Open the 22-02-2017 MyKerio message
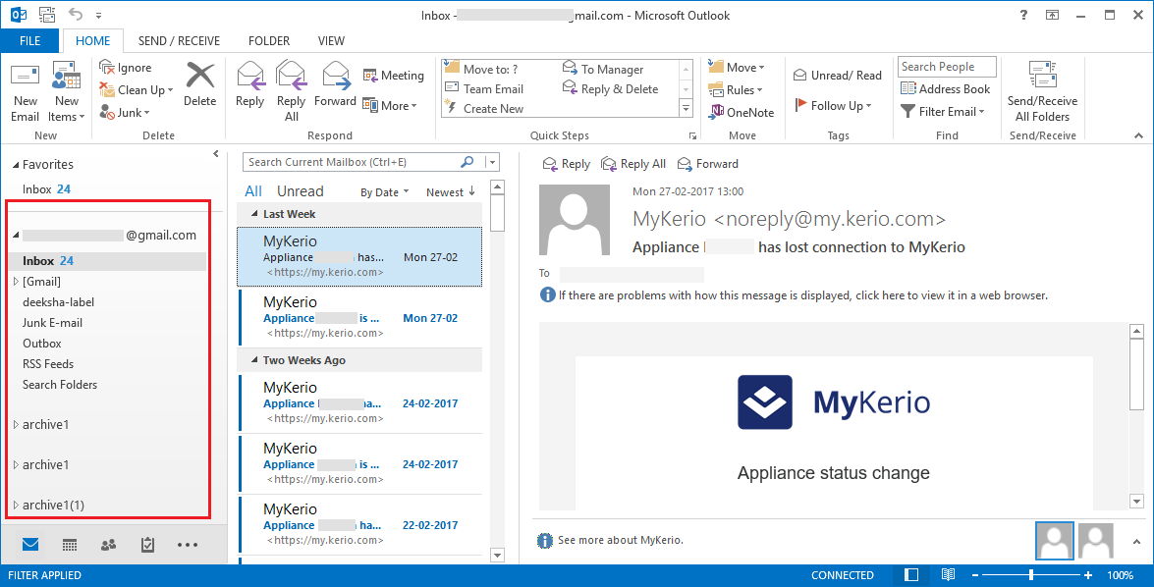Viewport: 1154px width, 587px height. (x=360, y=525)
